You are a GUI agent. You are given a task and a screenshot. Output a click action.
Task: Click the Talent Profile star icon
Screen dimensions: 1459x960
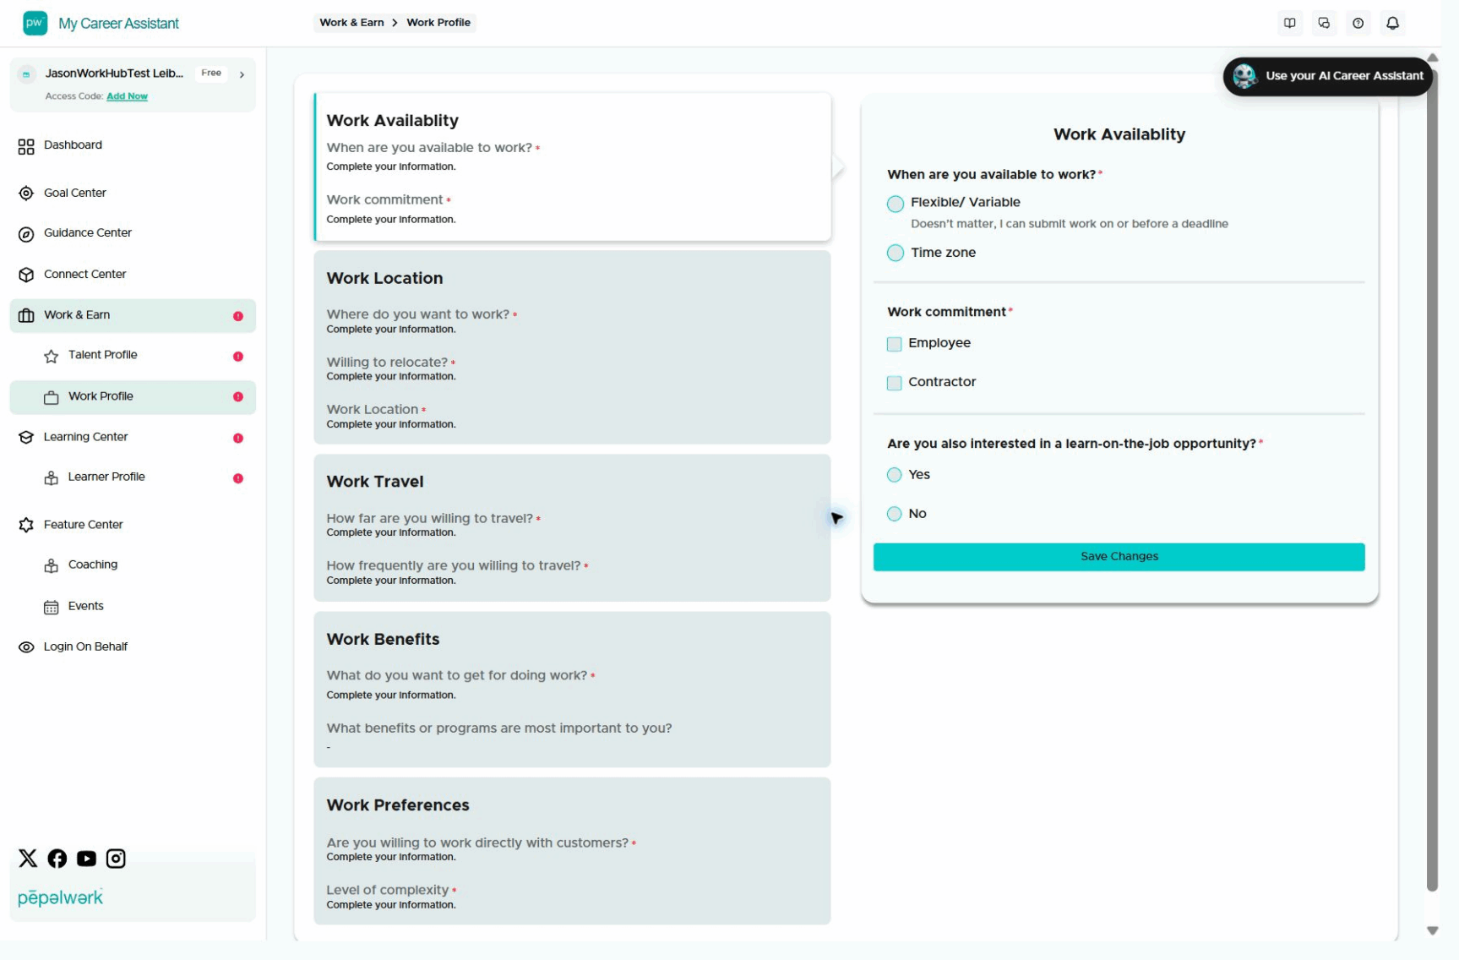pos(52,356)
